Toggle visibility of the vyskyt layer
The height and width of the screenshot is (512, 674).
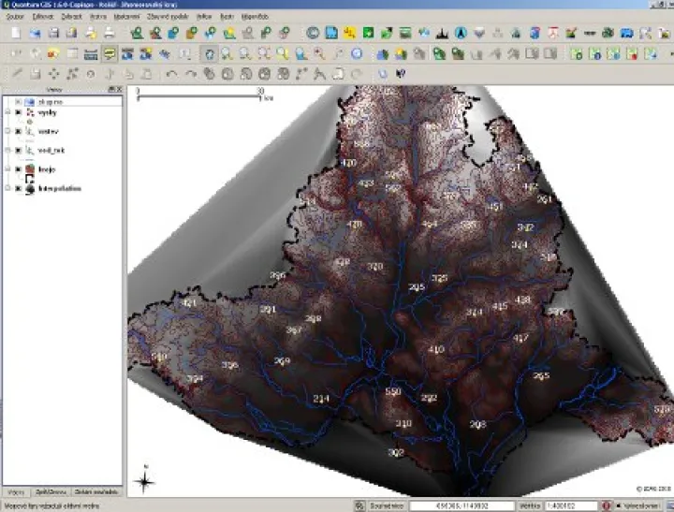pos(18,112)
